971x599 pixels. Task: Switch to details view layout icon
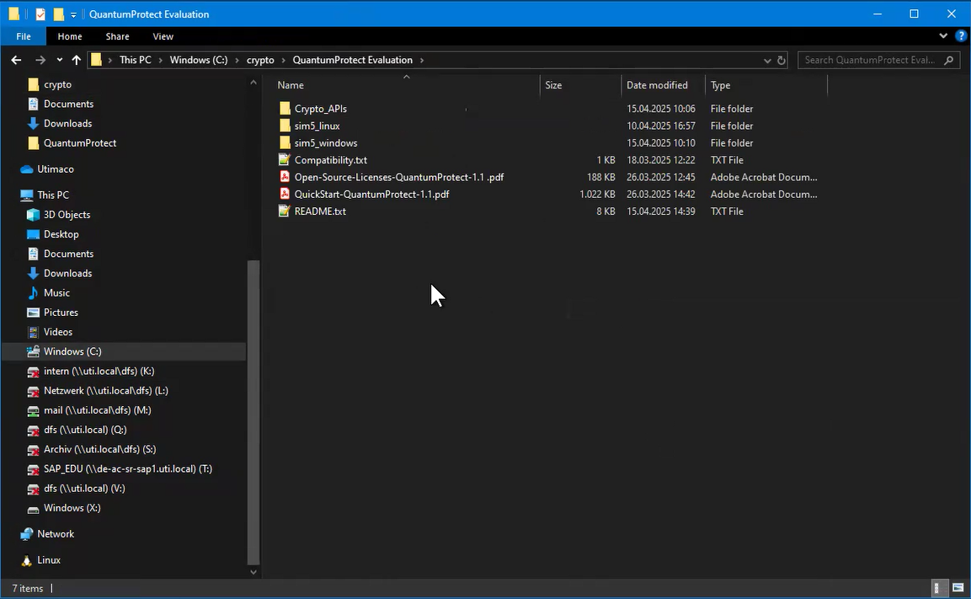pos(937,588)
